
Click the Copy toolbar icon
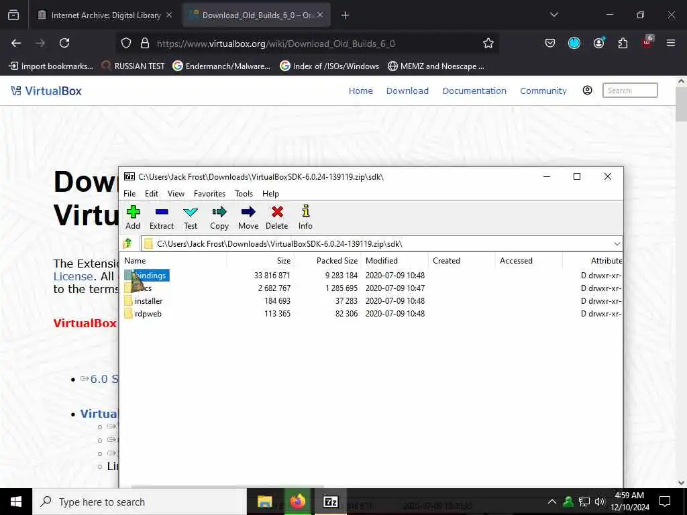(x=219, y=213)
